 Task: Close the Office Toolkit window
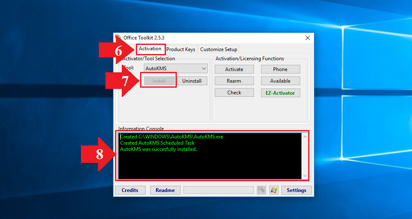(x=308, y=38)
